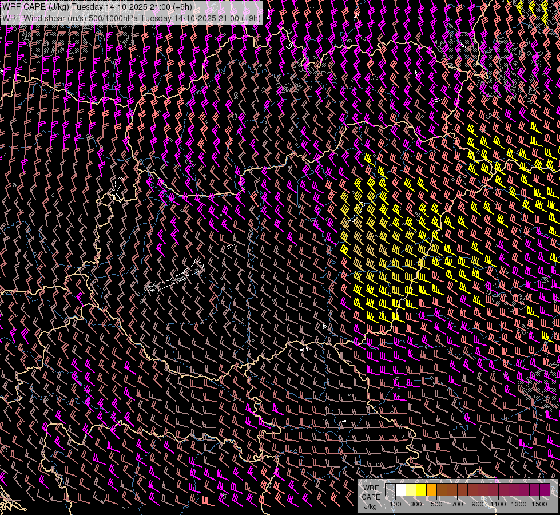Click the WRF CAPE (J/kg) title line
560x515 pixels.
click(97, 7)
